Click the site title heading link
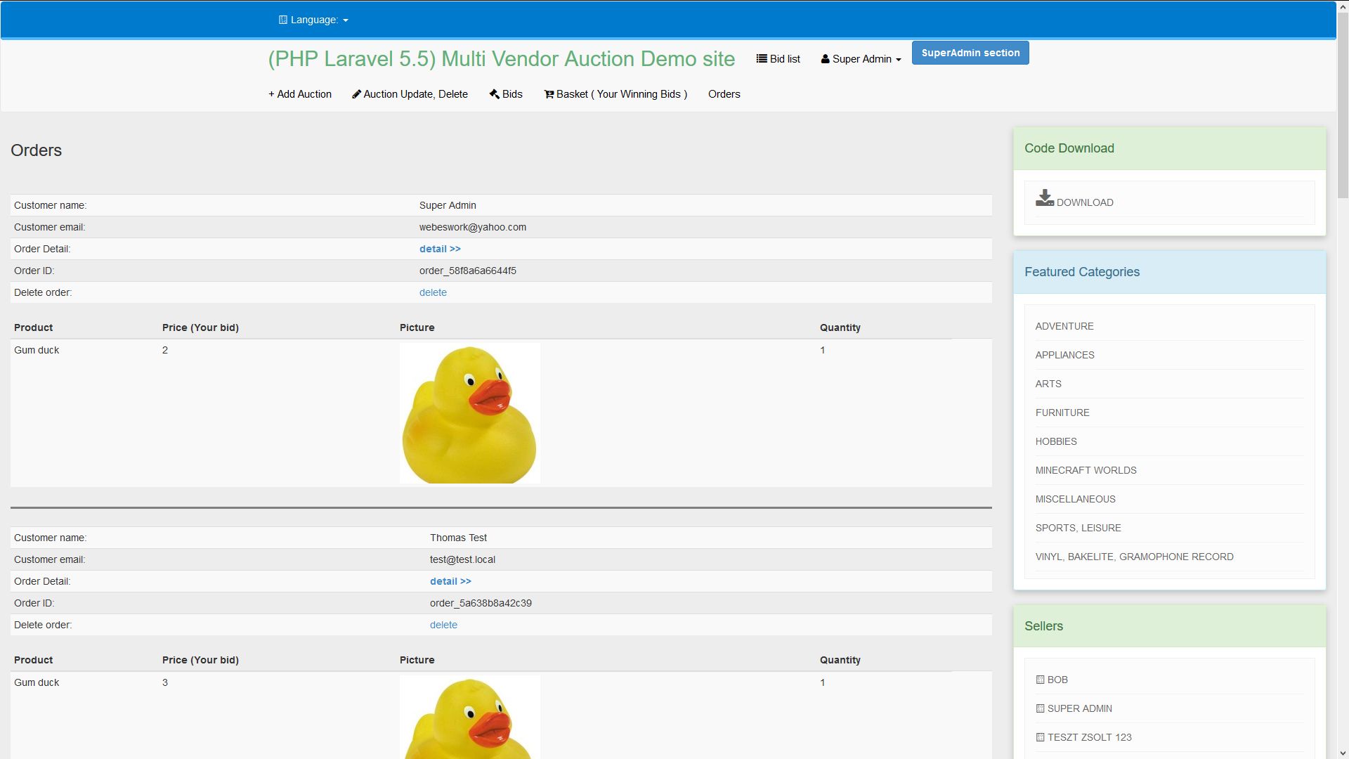Image resolution: width=1349 pixels, height=759 pixels. [x=501, y=59]
